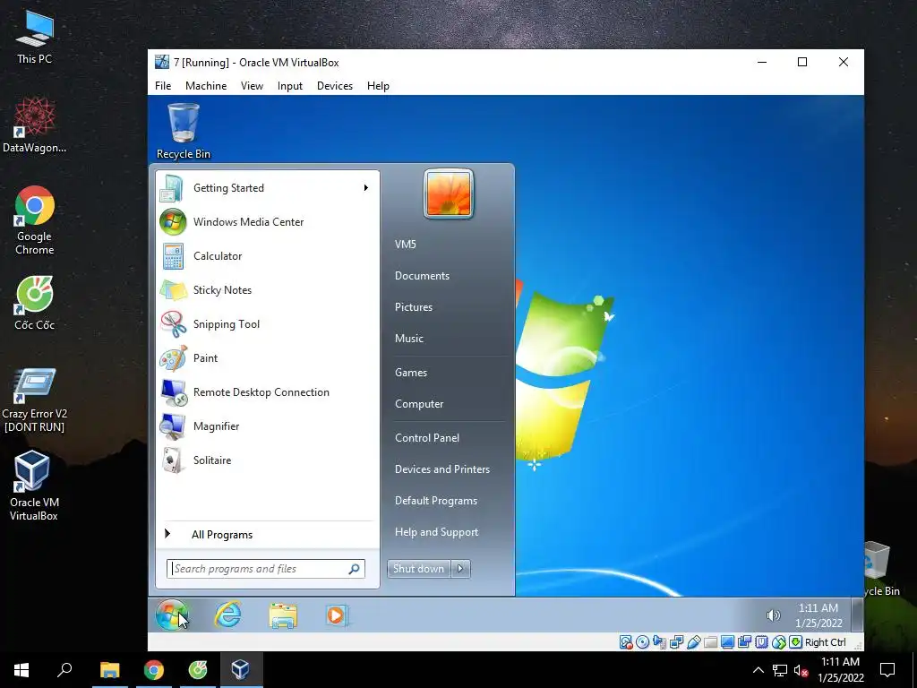Screen dimensions: 917x688
Task: Click the Search programs and files box
Action: pos(265,569)
